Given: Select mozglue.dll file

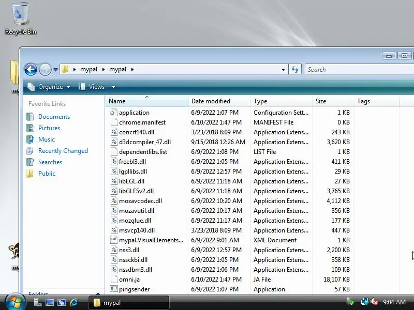Looking at the screenshot, I should pyautogui.click(x=135, y=221).
